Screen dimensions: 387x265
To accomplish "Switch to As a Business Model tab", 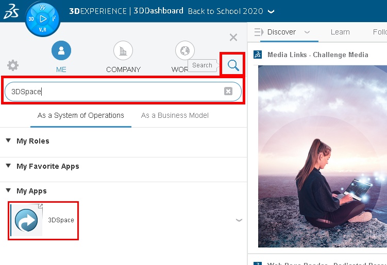I will [x=175, y=115].
